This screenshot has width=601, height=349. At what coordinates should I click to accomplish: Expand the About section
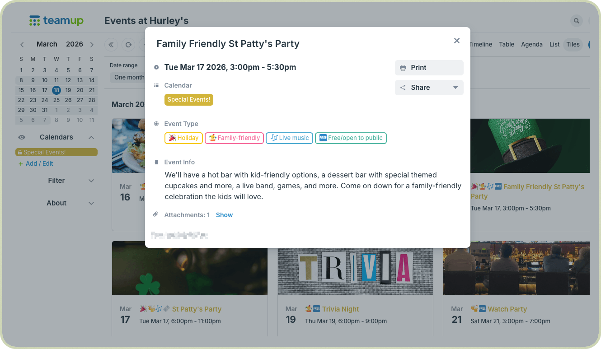(x=91, y=203)
